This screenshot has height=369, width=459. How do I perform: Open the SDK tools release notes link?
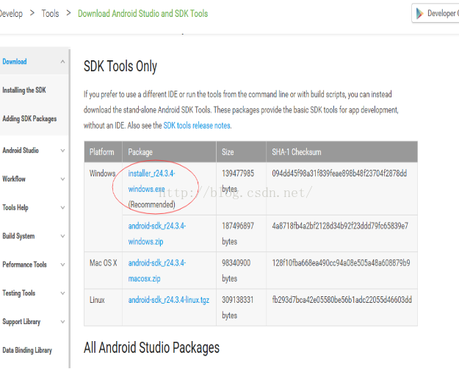pyautogui.click(x=197, y=126)
